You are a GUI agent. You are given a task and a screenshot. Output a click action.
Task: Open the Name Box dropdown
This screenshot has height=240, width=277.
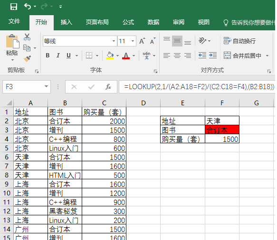click(46, 86)
